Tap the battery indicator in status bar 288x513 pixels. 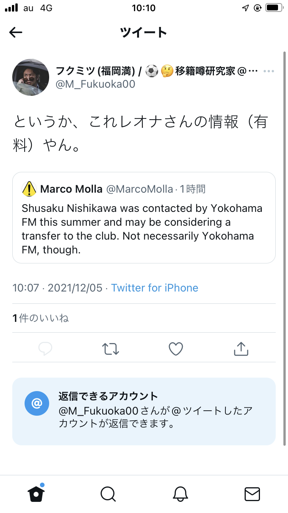click(274, 8)
